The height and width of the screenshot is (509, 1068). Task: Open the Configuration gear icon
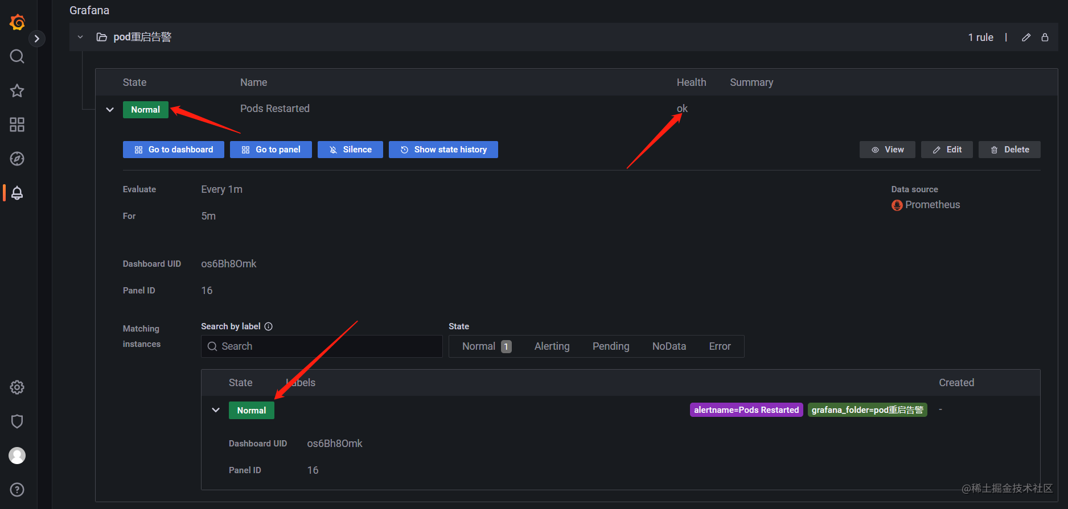[x=17, y=387]
